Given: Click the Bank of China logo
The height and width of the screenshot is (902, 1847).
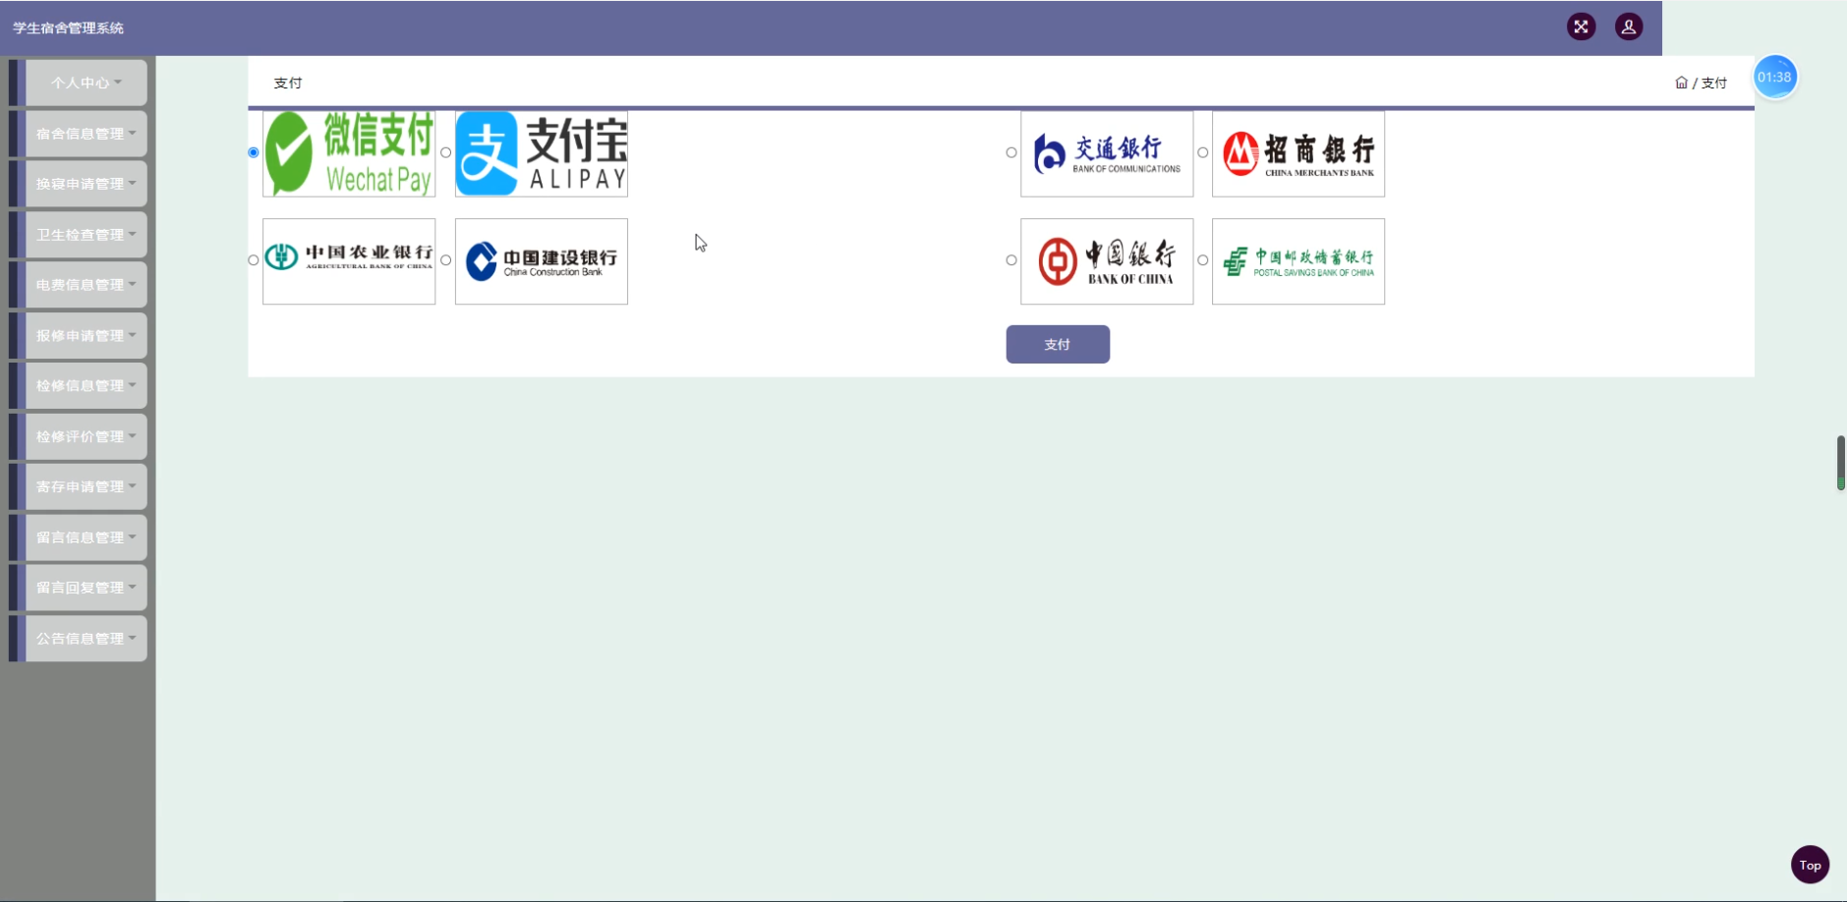Looking at the screenshot, I should [1107, 261].
